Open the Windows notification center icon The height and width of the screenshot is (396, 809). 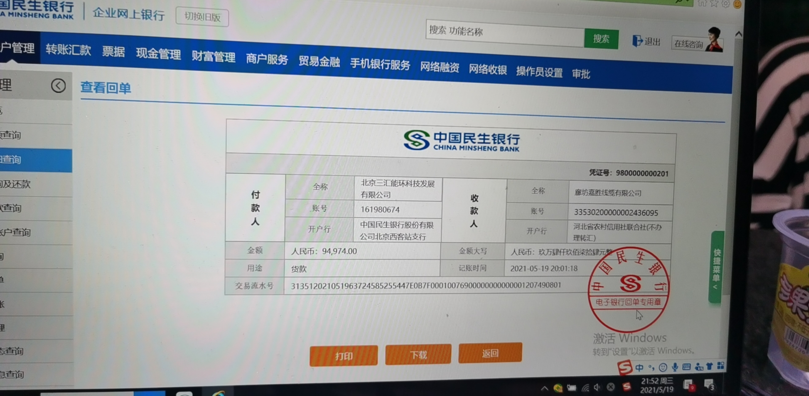(709, 384)
